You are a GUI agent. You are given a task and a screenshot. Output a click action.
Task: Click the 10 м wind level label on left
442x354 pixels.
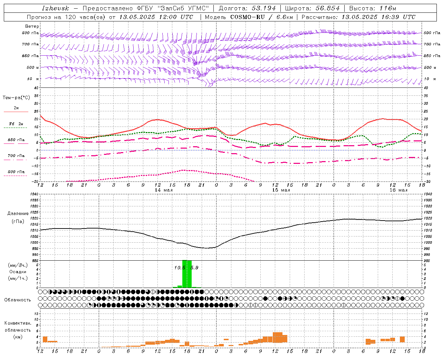point(33,79)
